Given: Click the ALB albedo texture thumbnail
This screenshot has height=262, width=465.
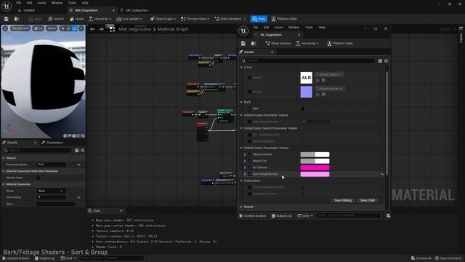Looking at the screenshot, I should pos(306,78).
